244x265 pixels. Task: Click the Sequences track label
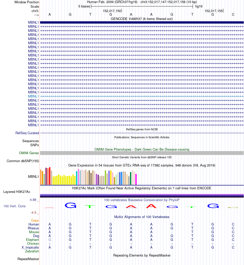pyautogui.click(x=31, y=141)
